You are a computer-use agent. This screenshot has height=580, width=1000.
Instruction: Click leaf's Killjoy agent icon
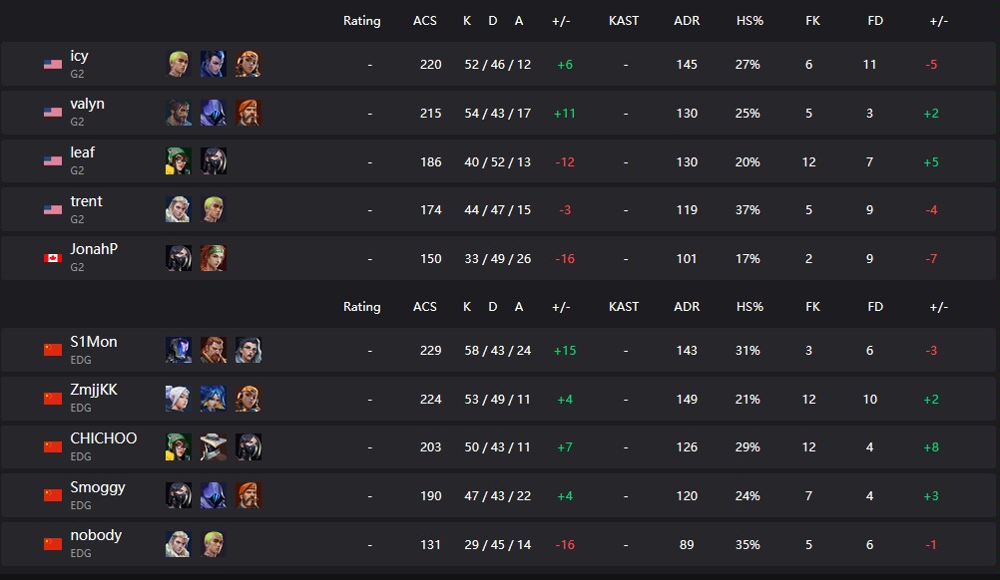[179, 161]
